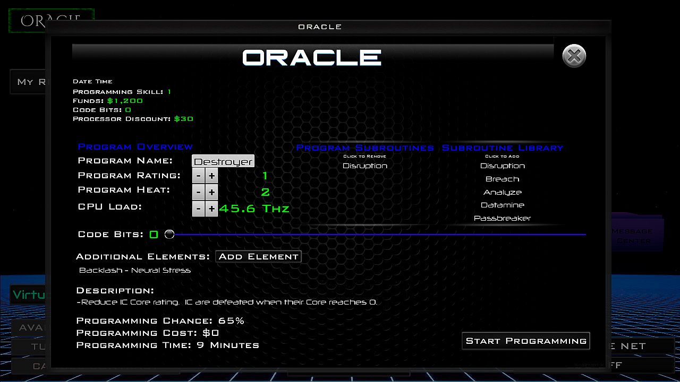Decrease Program Heat with minus button
The image size is (680, 382).
tap(198, 192)
